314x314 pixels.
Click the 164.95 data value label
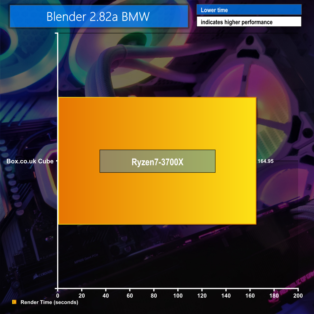pos(266,161)
